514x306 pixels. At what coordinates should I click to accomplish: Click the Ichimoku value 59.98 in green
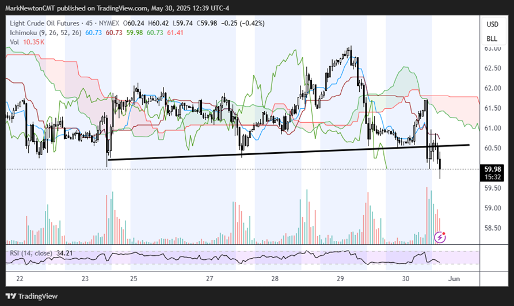point(135,33)
